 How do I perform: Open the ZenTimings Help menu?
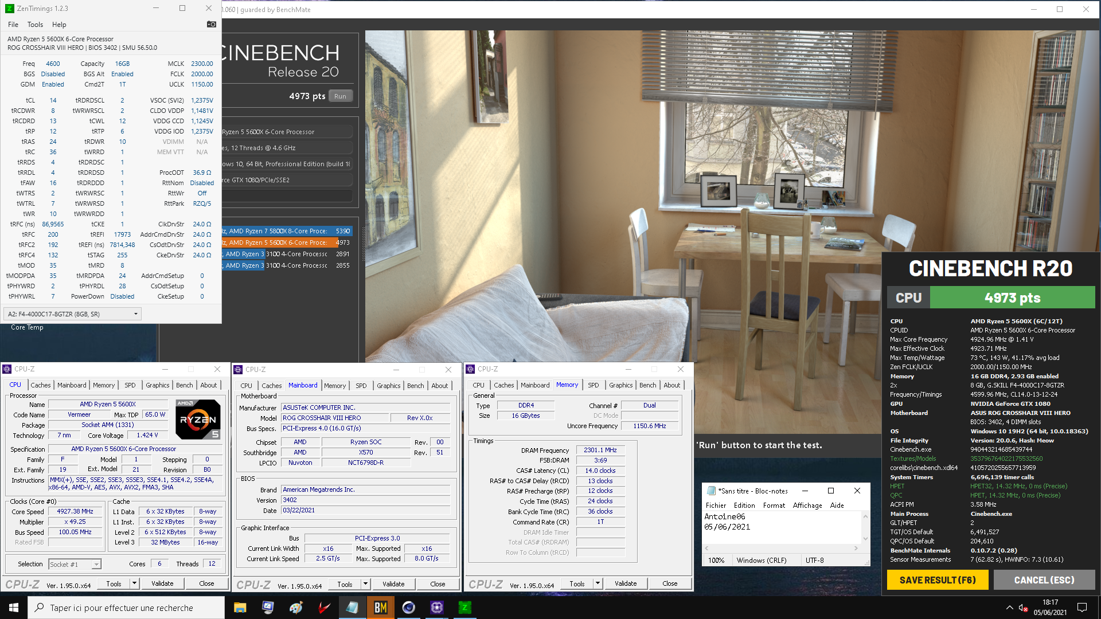59,25
